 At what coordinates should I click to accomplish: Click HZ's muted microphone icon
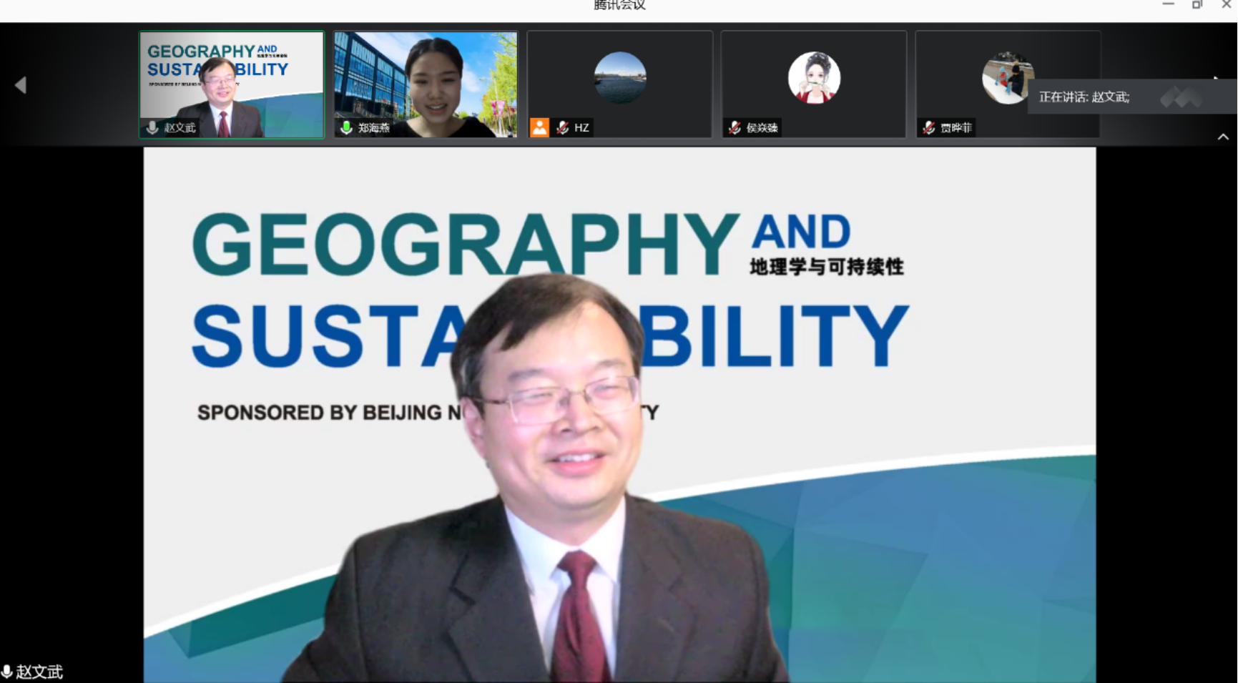point(563,127)
